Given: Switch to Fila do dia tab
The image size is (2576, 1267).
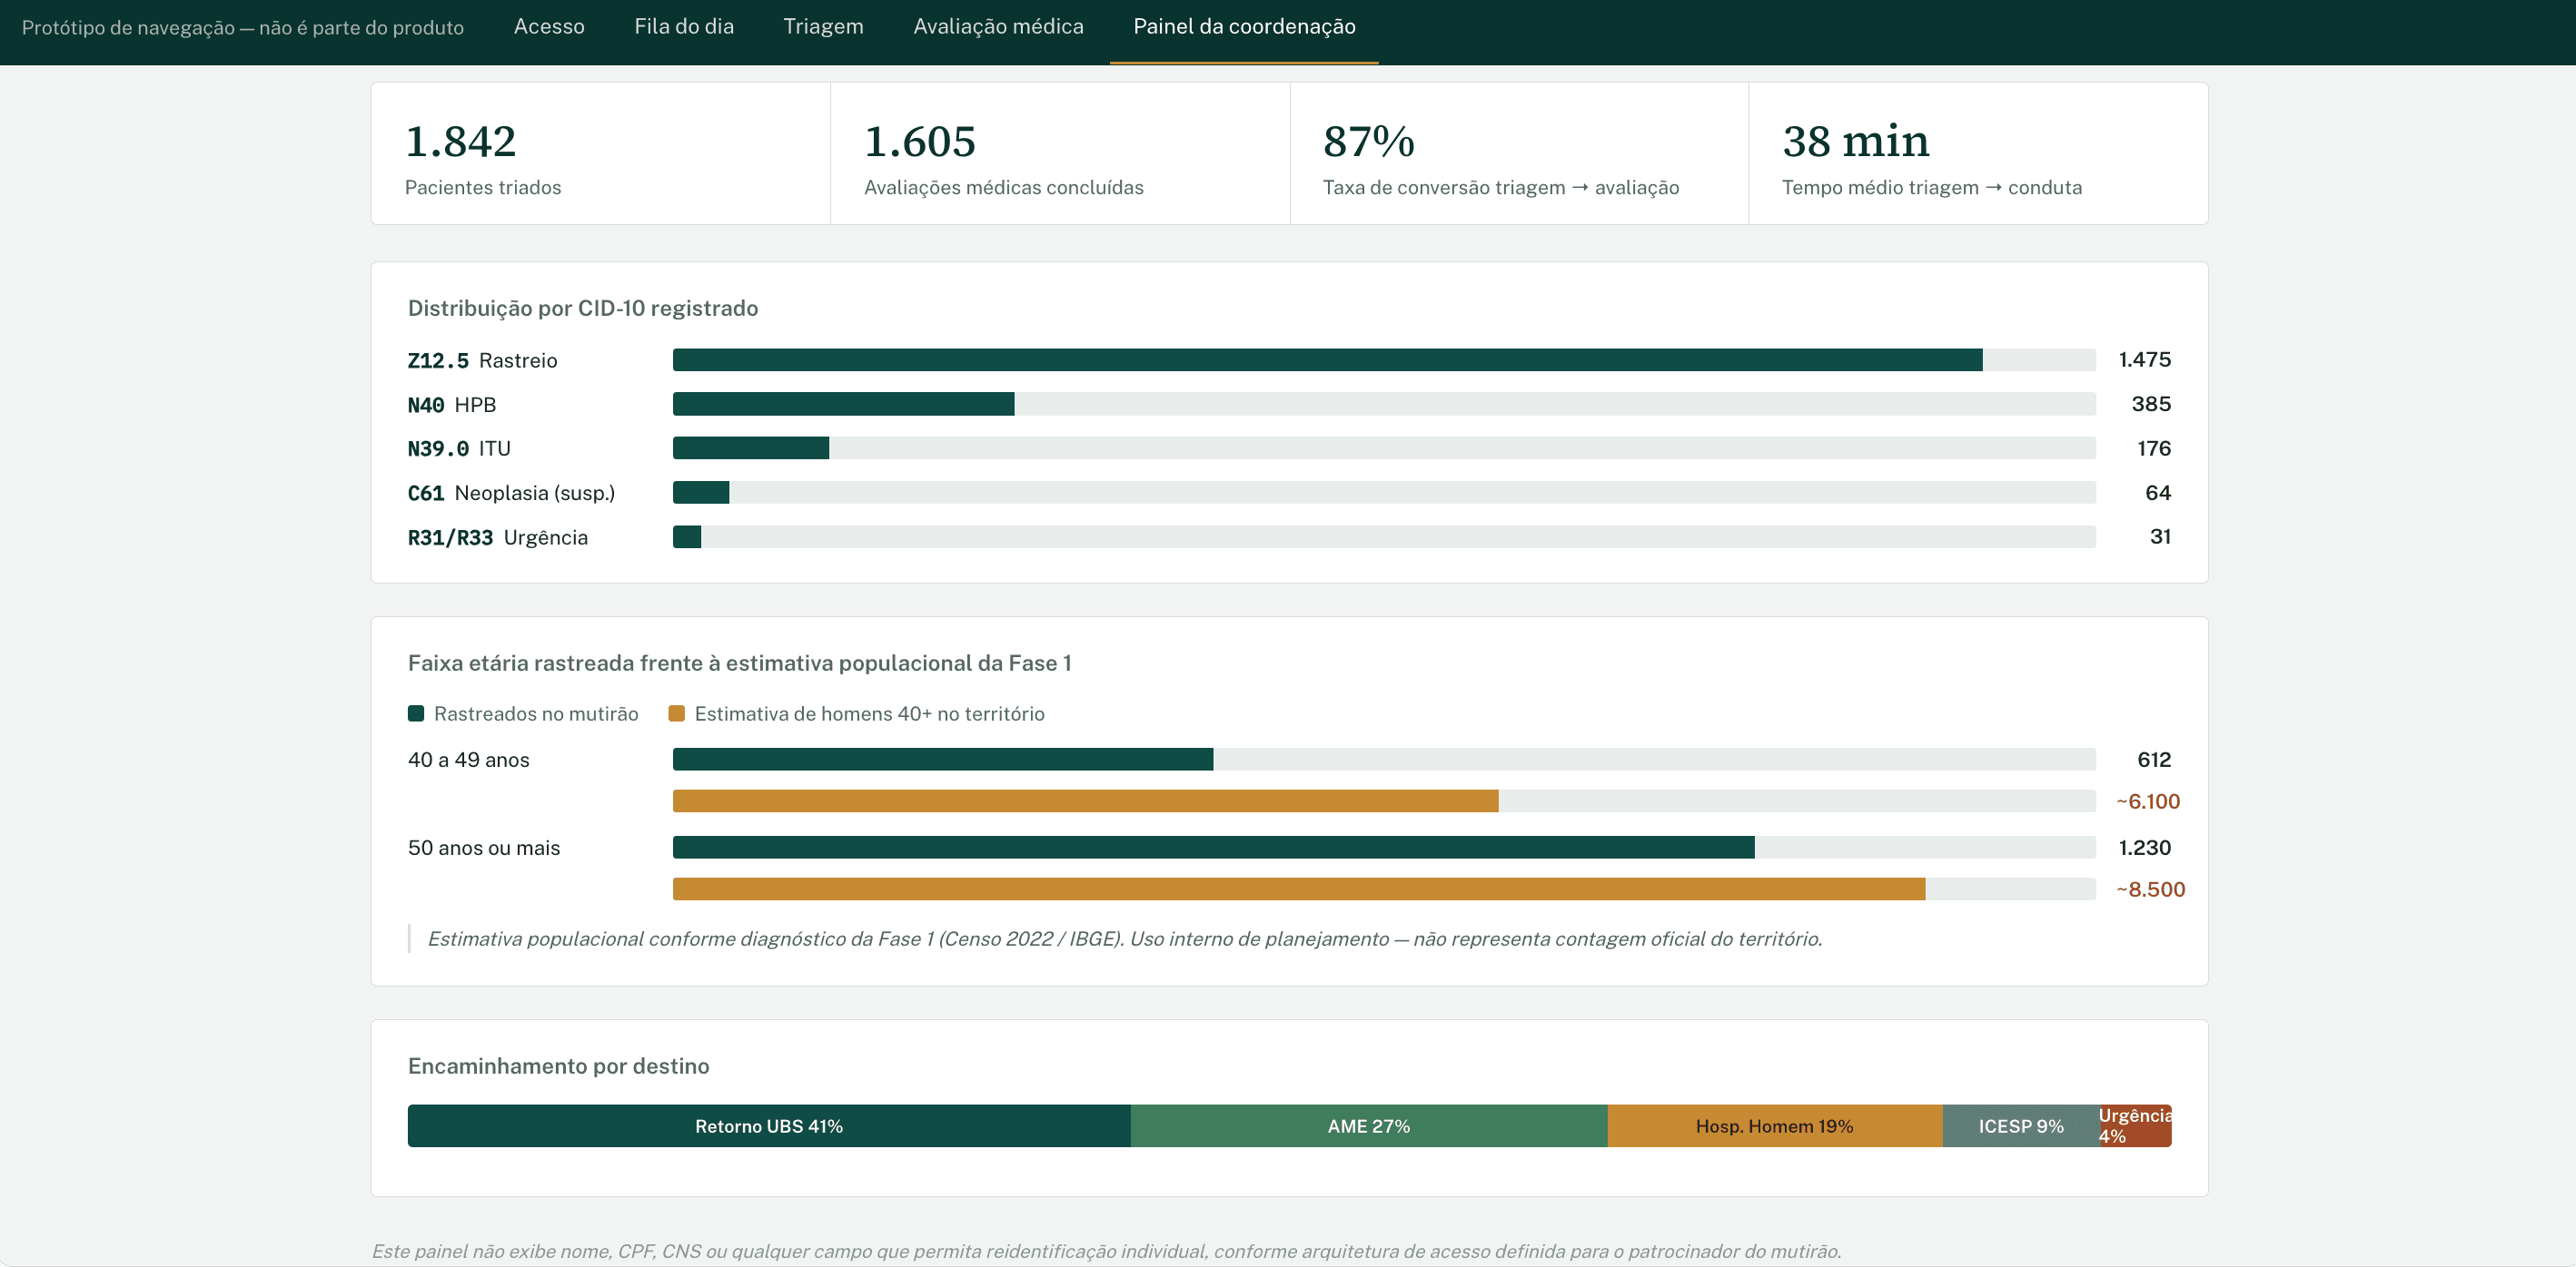Looking at the screenshot, I should tap(684, 27).
